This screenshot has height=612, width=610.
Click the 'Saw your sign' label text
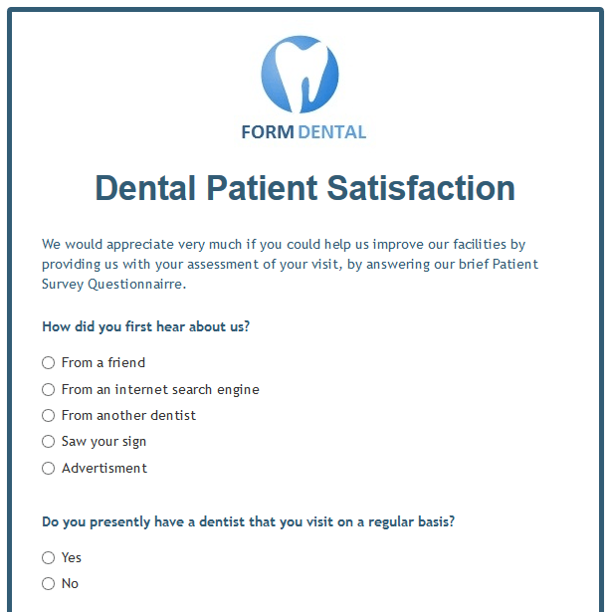(103, 442)
